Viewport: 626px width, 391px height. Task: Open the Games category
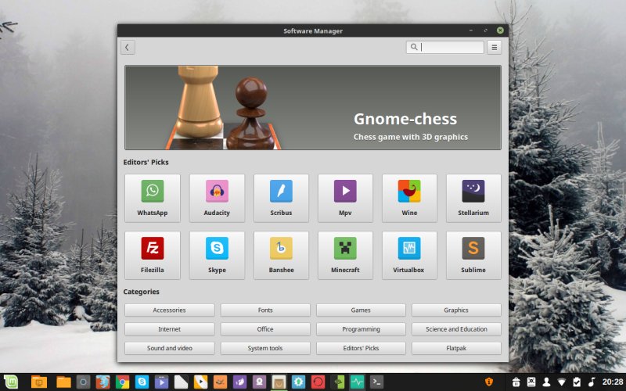click(x=361, y=310)
